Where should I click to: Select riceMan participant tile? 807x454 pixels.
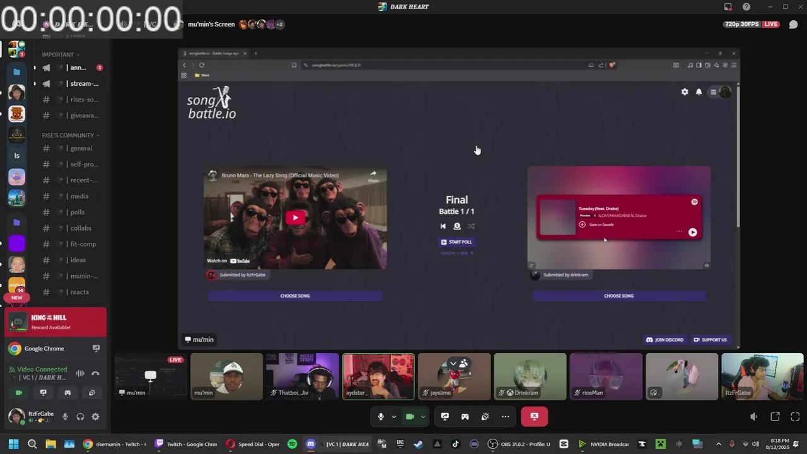tap(606, 376)
